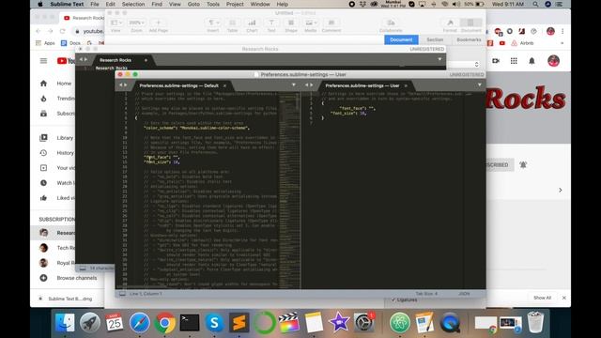
Task: Open tab list dropdown in Default settings pane
Action: (x=294, y=85)
